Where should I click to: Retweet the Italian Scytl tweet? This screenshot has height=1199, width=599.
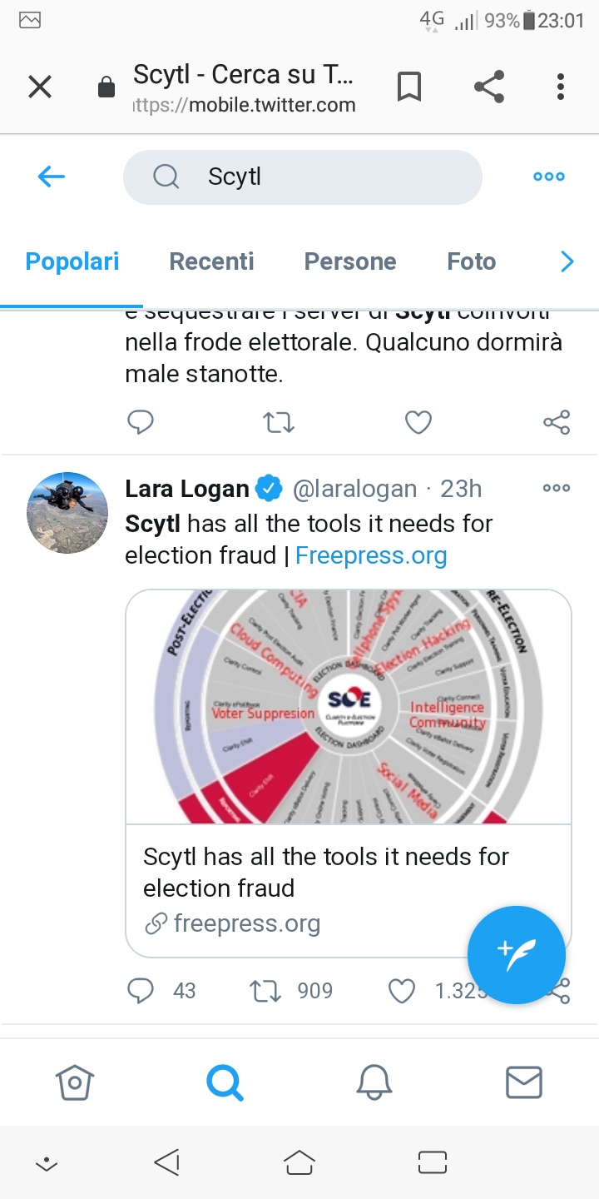pyautogui.click(x=279, y=423)
